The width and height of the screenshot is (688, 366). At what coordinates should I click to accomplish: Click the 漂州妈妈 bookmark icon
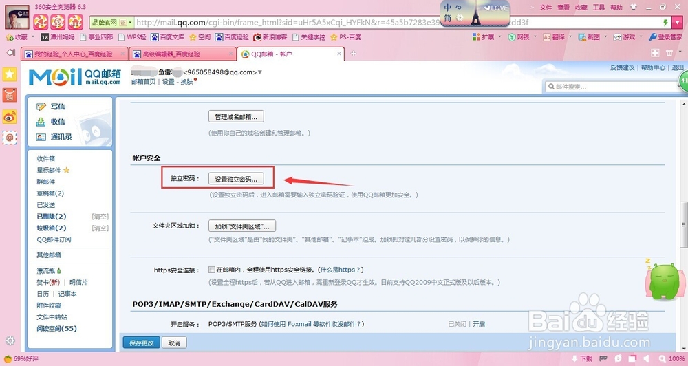(x=44, y=37)
